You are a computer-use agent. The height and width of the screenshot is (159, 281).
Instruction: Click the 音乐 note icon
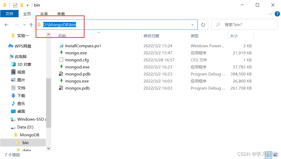click(x=13, y=103)
